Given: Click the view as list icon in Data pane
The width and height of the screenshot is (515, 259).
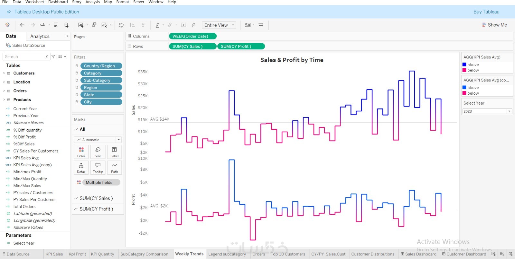Looking at the screenshot, I should coord(60,56).
